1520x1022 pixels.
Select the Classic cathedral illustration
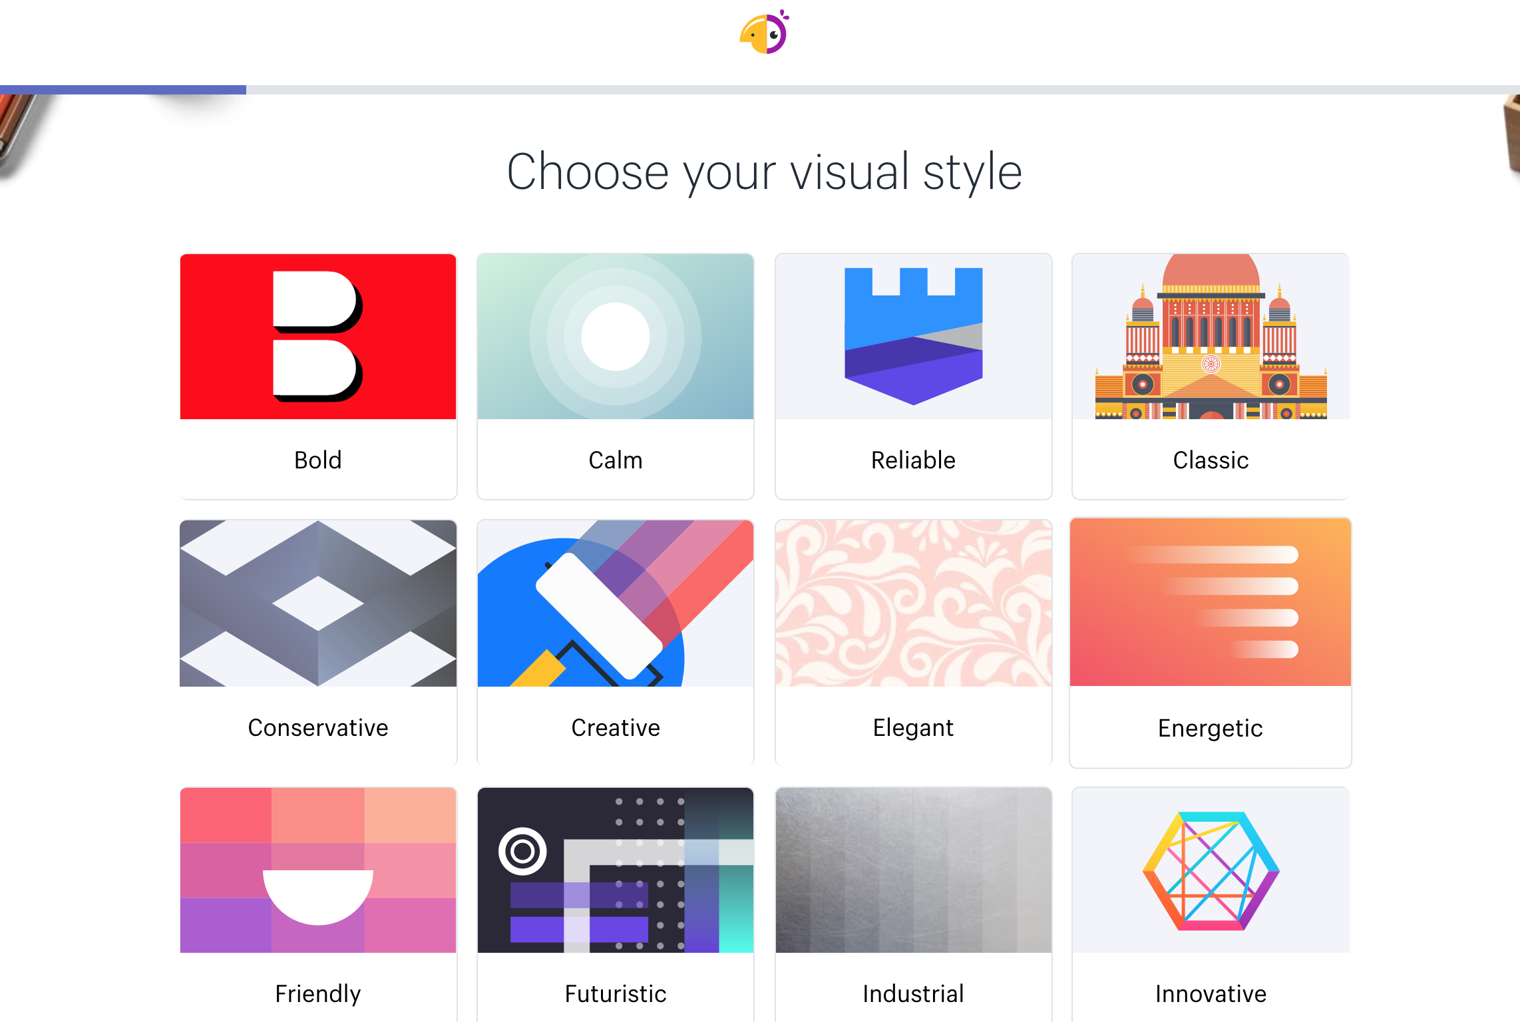1211,337
